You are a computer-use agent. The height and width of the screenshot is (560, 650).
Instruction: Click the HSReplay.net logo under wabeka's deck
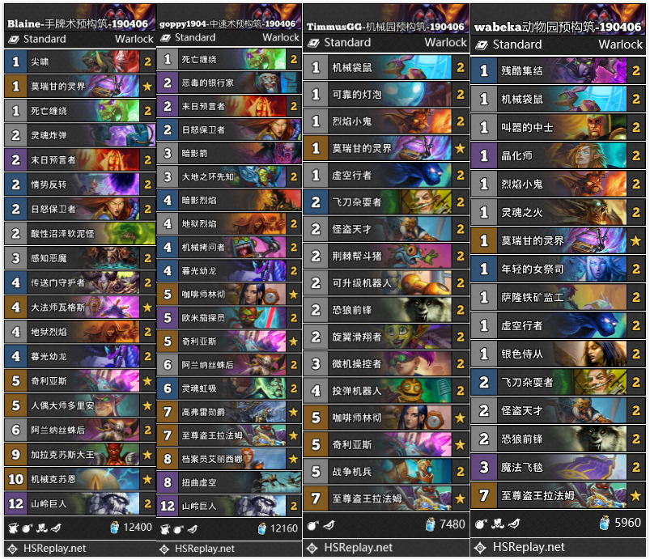point(481,548)
